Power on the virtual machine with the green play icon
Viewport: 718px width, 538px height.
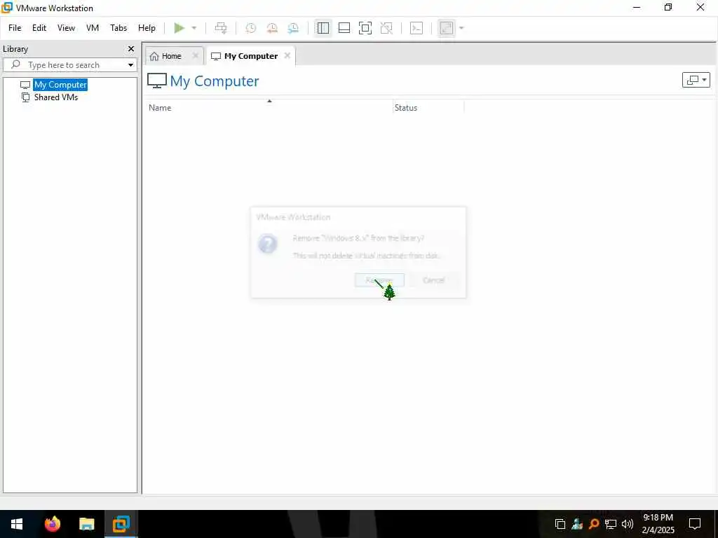[x=179, y=28]
